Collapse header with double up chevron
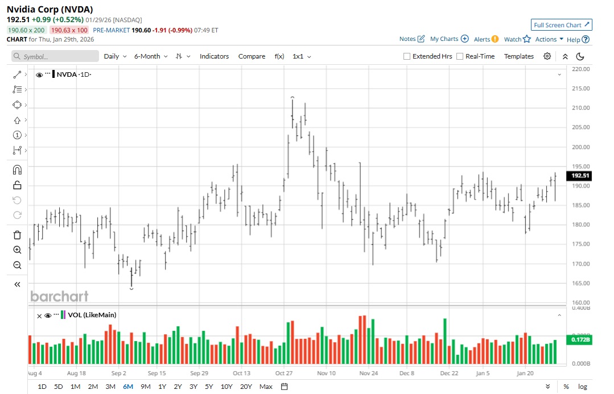This screenshot has height=394, width=614. pos(565,56)
